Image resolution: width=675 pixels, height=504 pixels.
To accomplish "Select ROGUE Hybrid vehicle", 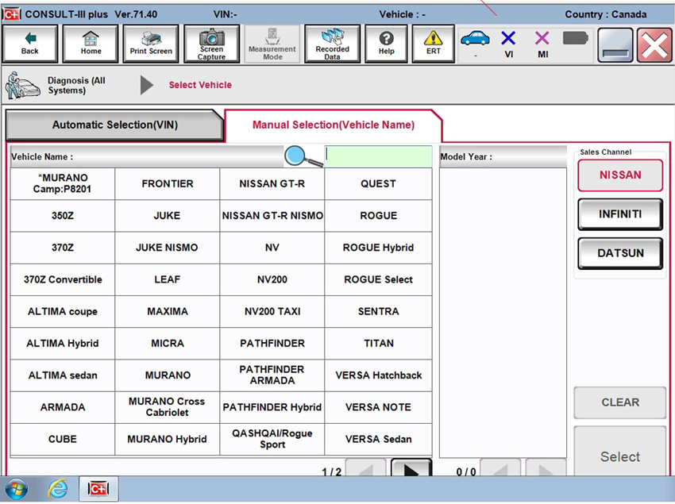I will 378,248.
